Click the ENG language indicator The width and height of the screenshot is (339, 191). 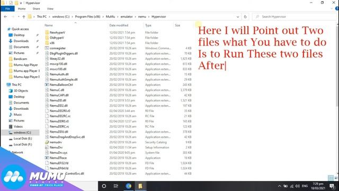click(x=305, y=186)
